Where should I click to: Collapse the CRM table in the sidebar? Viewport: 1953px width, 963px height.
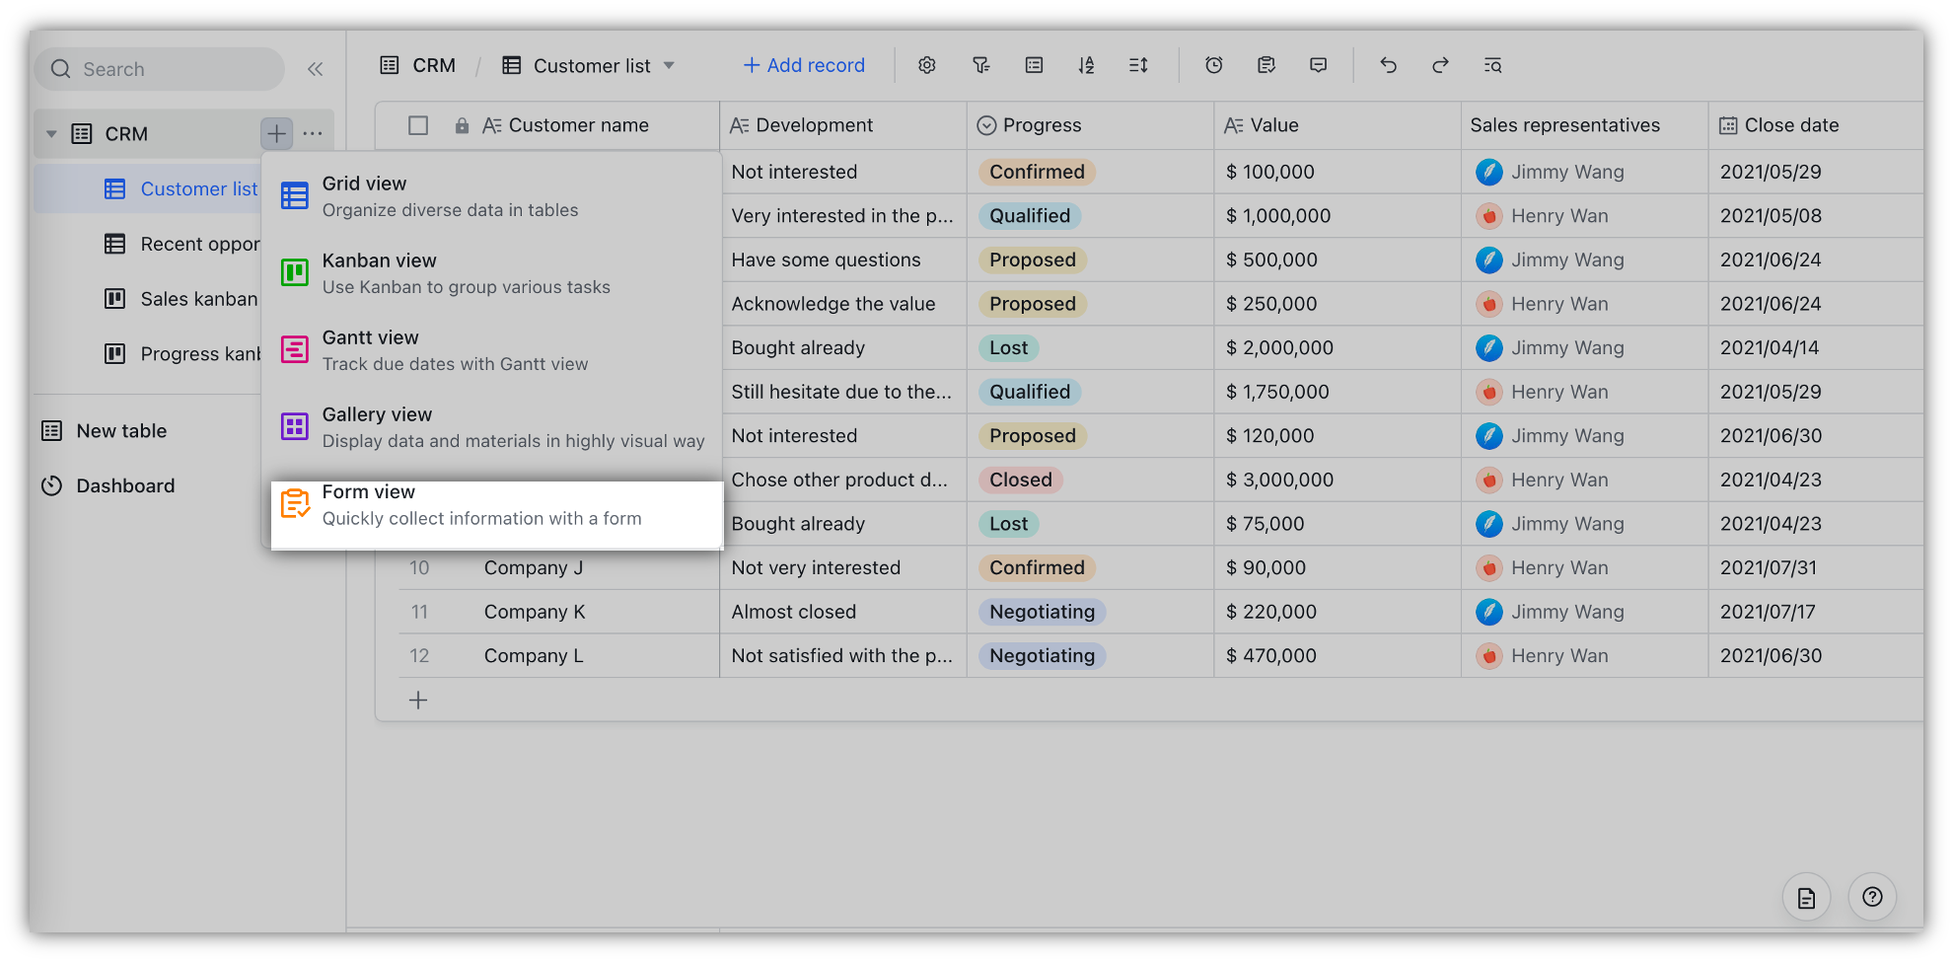pos(52,133)
